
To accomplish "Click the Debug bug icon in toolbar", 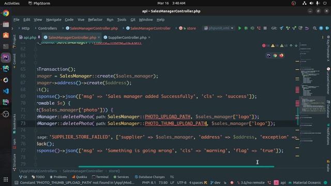I will (x=246, y=28).
